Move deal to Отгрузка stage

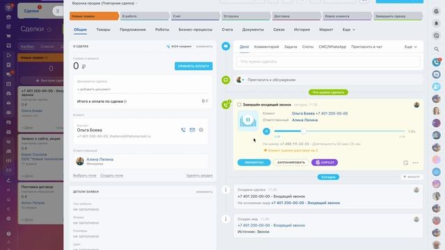(245, 16)
